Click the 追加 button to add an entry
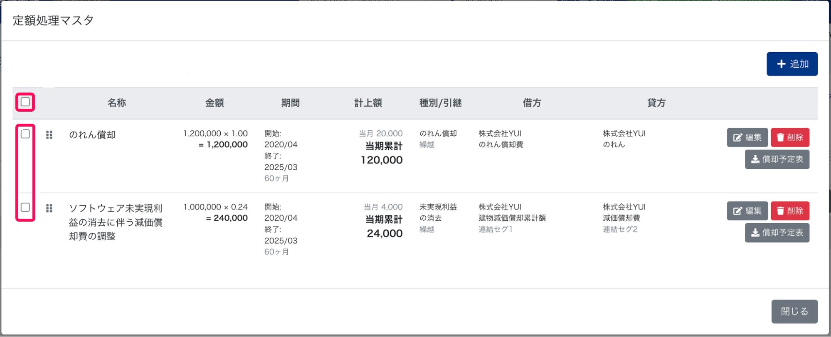 click(792, 64)
